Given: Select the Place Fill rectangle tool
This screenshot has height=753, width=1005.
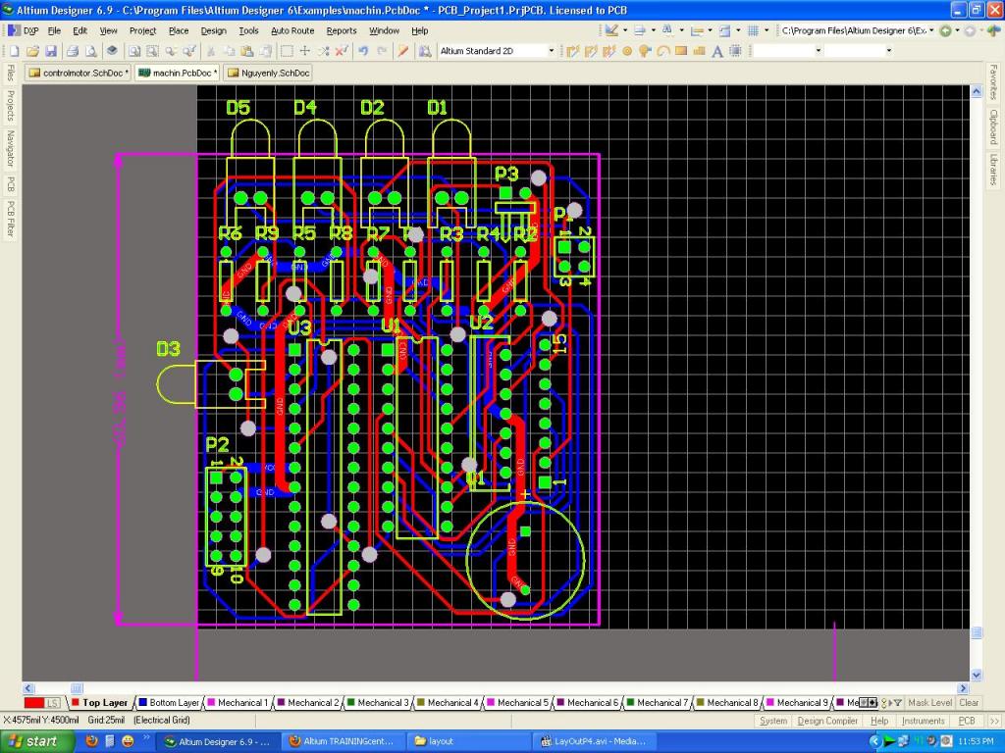Looking at the screenshot, I should (x=680, y=51).
